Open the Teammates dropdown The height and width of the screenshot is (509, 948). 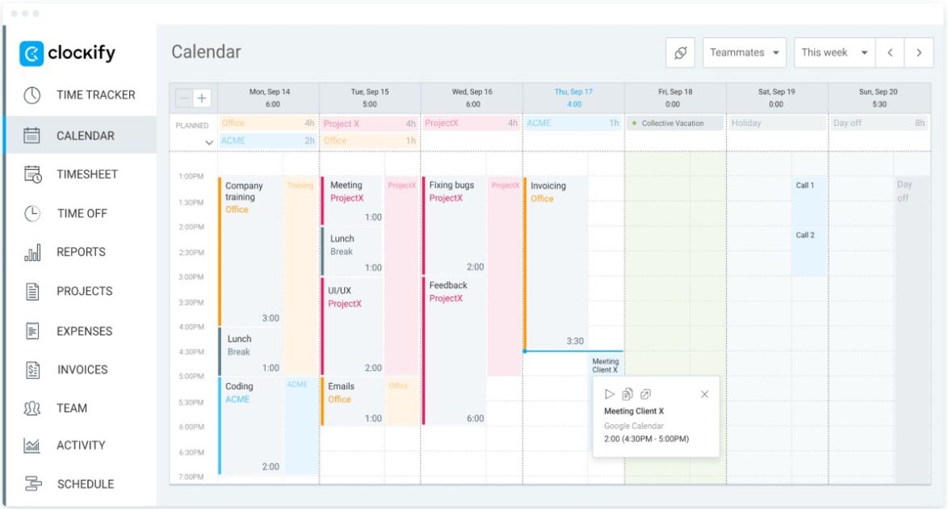[744, 52]
